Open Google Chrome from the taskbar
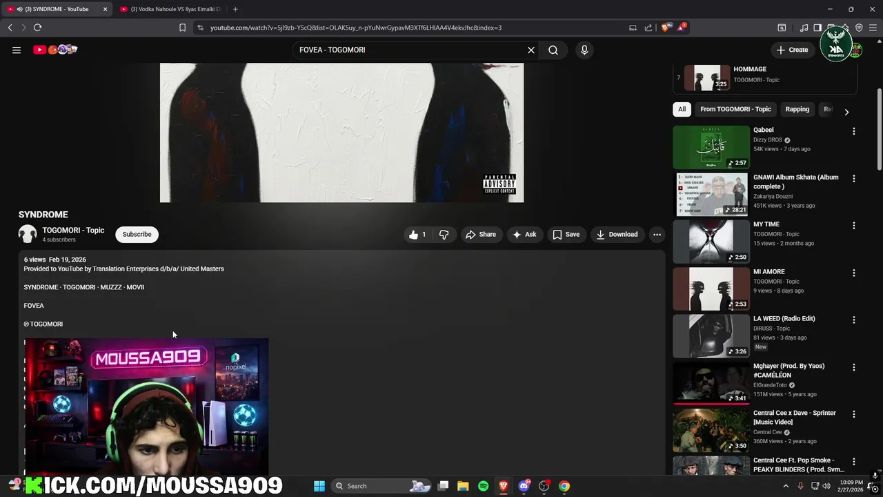The width and height of the screenshot is (883, 497). coord(564,486)
